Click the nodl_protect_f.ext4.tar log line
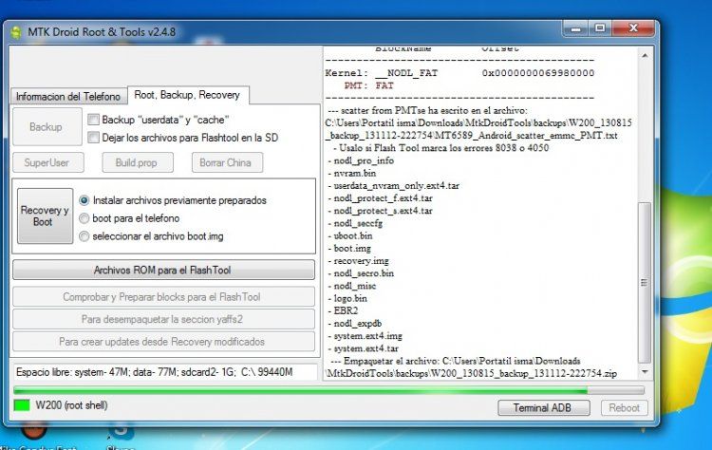 (x=381, y=198)
